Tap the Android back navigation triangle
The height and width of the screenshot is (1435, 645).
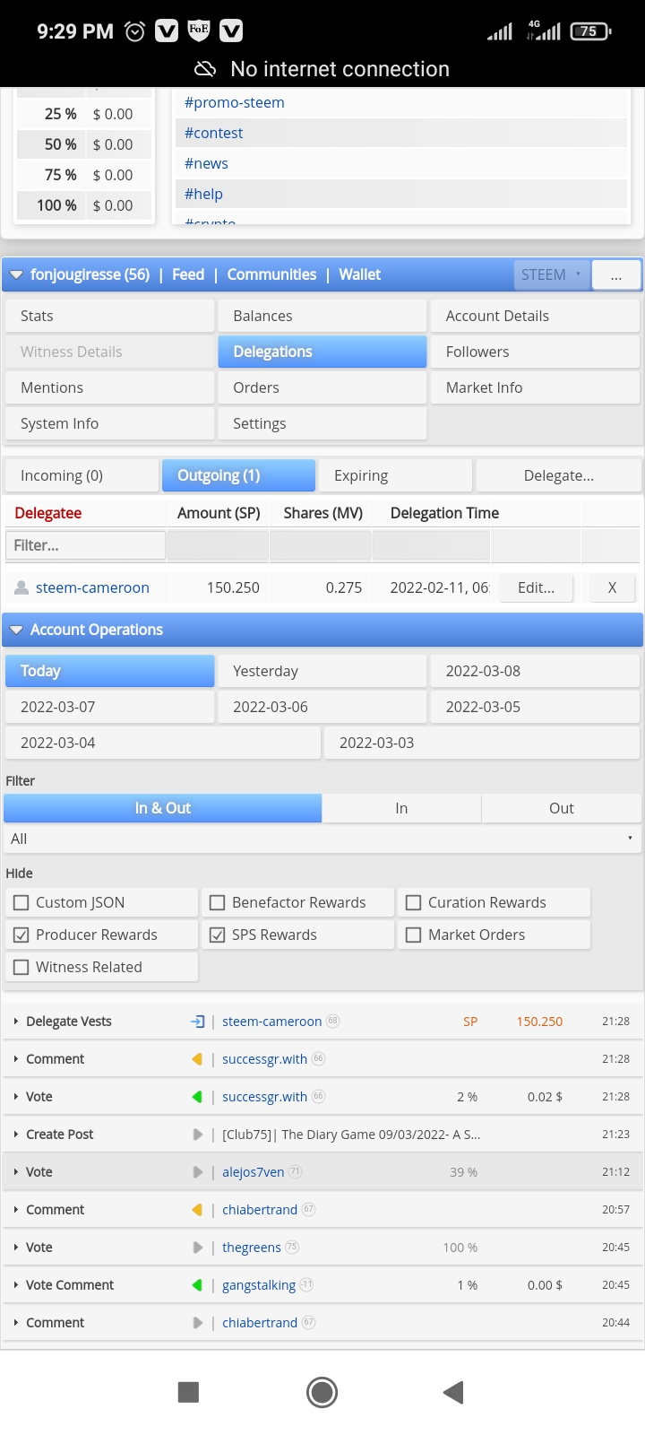453,1392
